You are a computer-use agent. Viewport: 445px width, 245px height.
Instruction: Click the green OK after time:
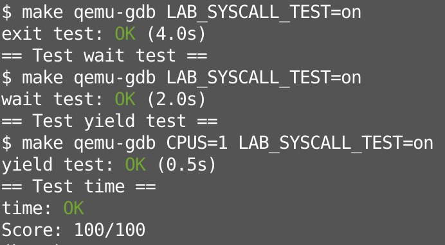(73, 208)
